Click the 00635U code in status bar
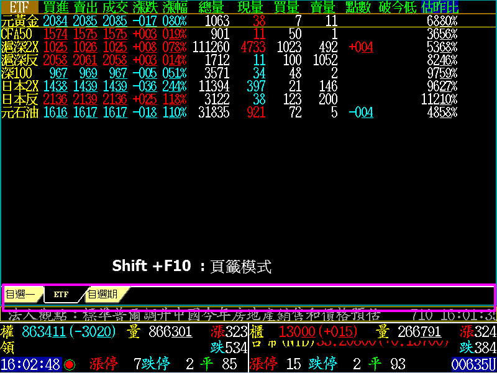497x373 pixels. [473, 364]
